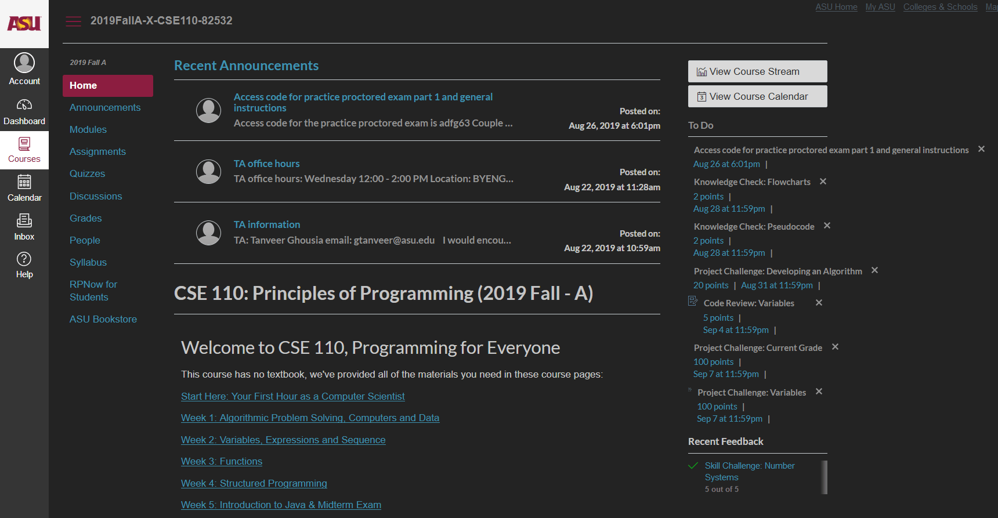Open Code Review: Variables to-do link
The image size is (998, 518).
click(749, 303)
